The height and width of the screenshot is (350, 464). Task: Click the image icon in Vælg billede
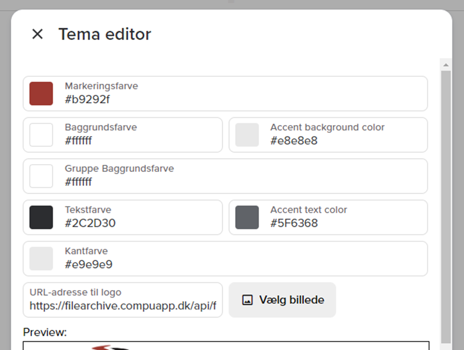pos(247,300)
